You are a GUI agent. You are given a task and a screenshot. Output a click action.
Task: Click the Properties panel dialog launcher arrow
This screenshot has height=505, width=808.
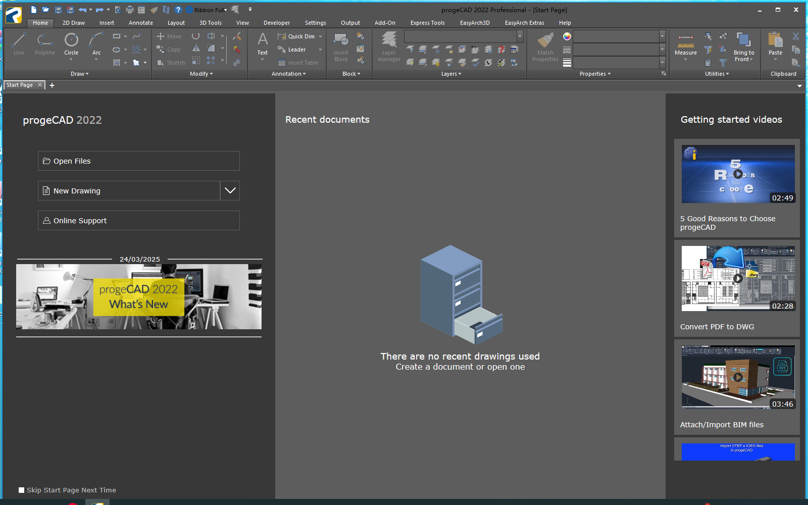pos(664,74)
